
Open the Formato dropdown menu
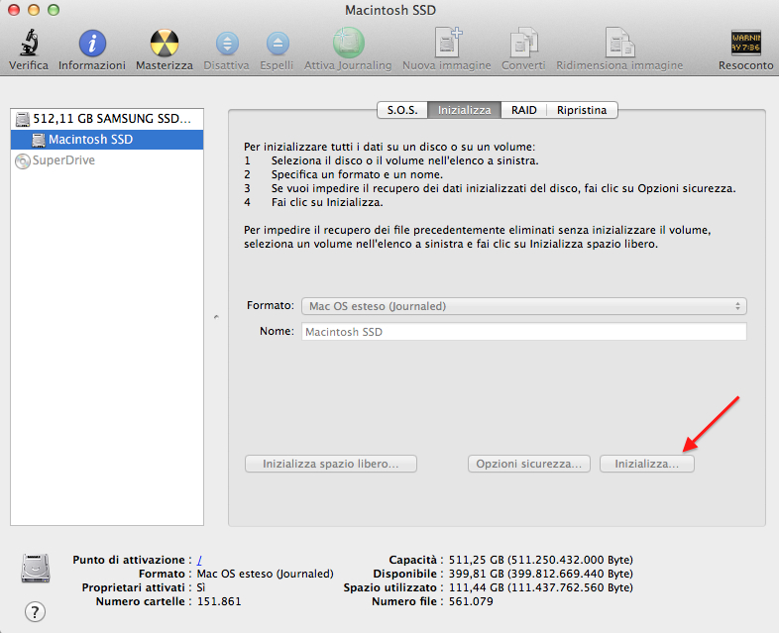pyautogui.click(x=523, y=306)
